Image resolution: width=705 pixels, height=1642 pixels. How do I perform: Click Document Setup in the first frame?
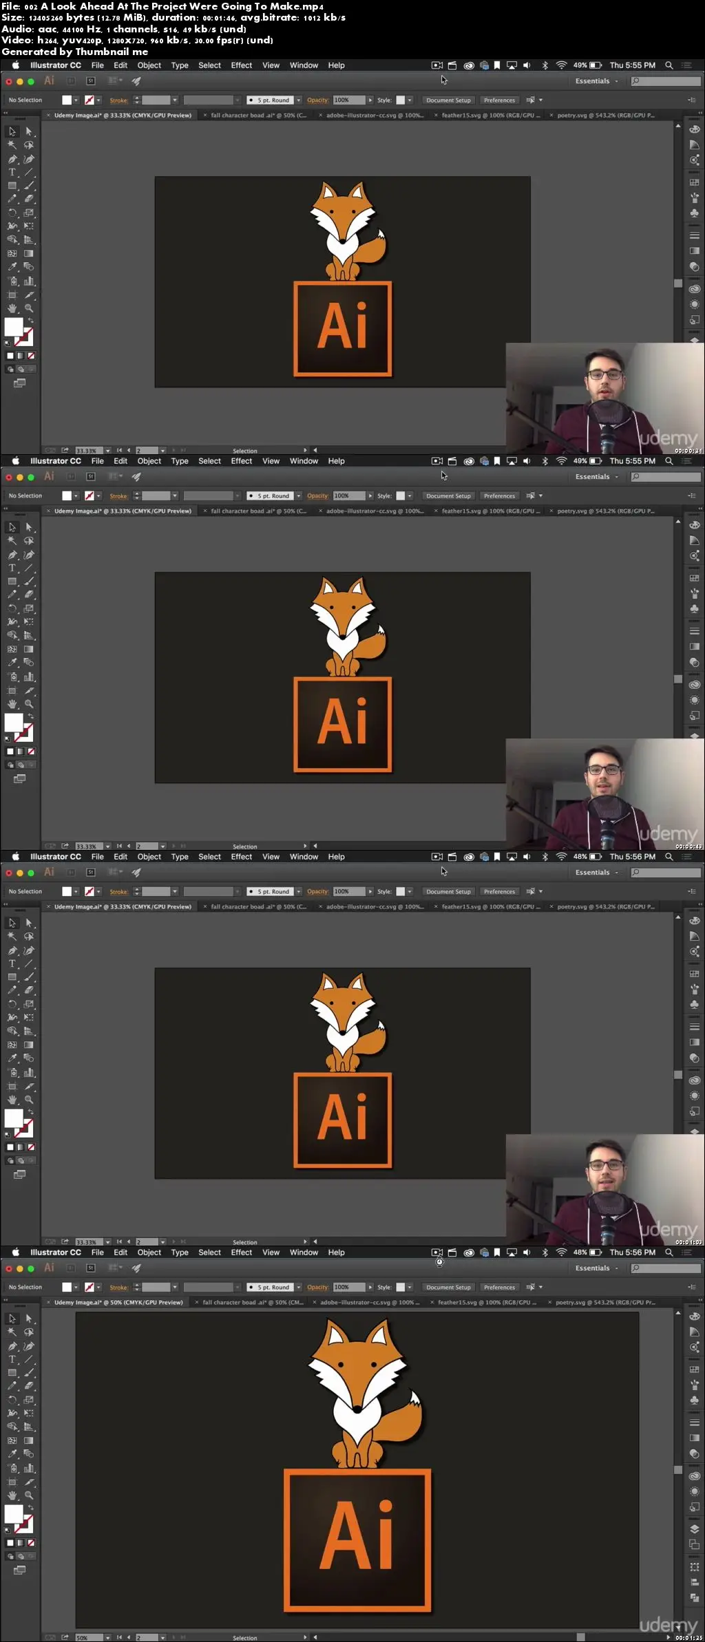[448, 100]
